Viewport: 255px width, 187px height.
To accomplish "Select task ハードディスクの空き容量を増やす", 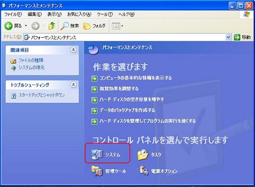I will point(131,99).
